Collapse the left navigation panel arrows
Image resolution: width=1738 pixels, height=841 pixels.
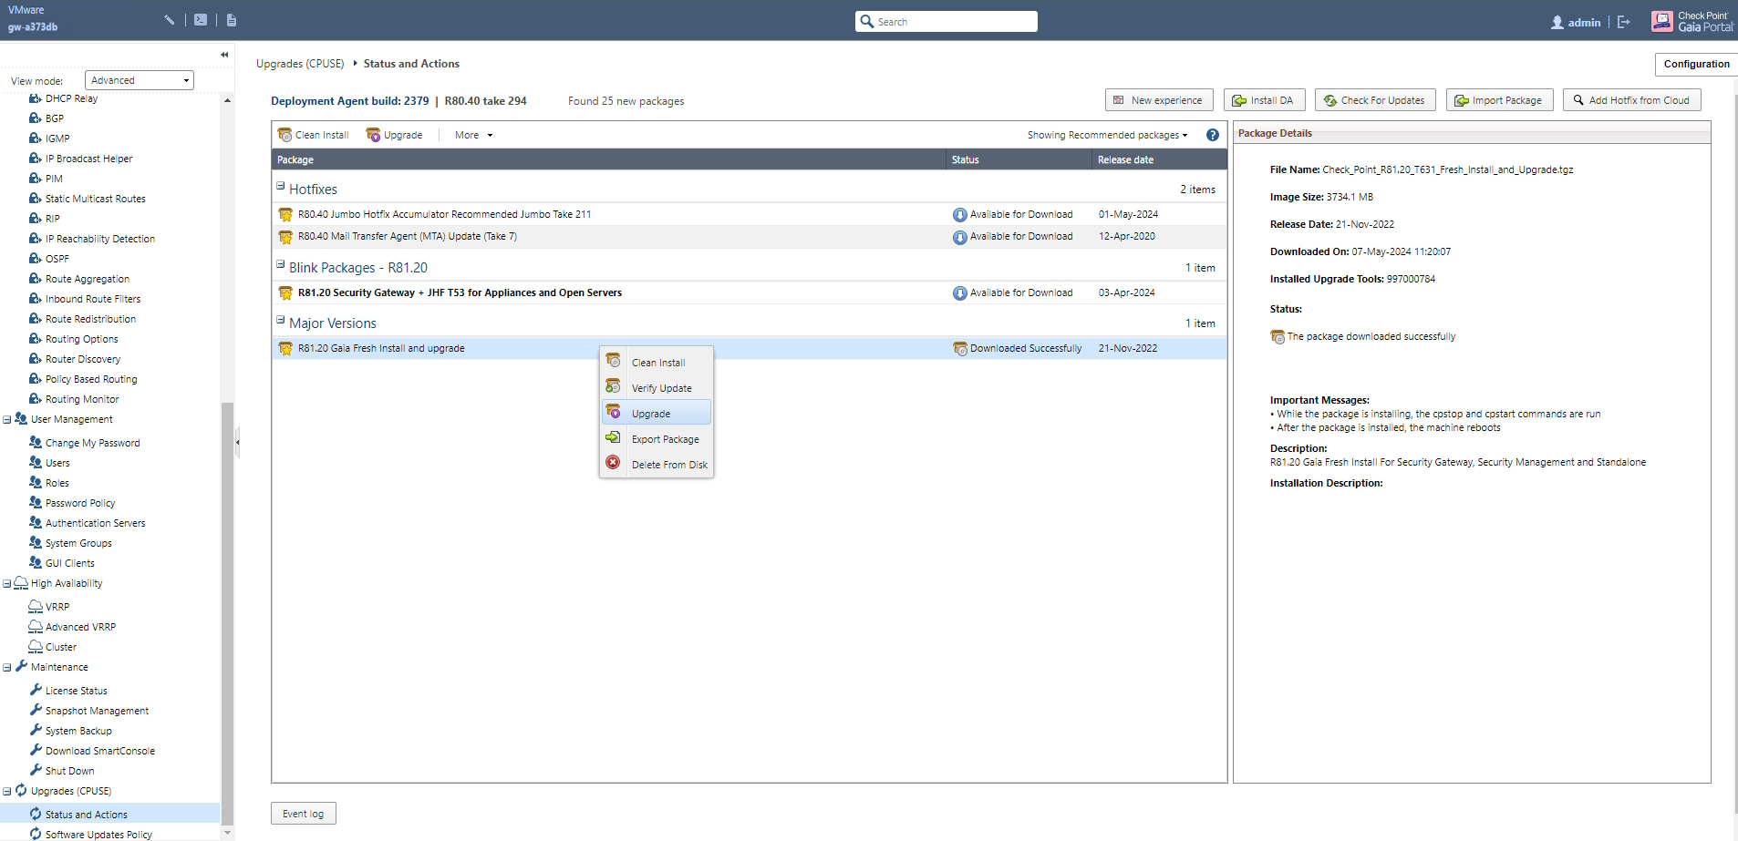click(x=224, y=55)
